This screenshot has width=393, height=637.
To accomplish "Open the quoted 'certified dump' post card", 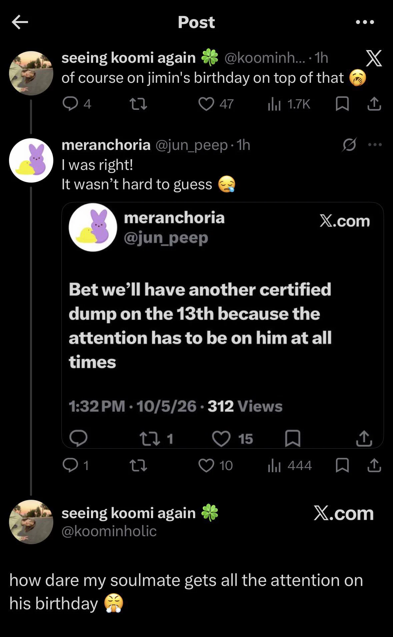I will tap(222, 325).
